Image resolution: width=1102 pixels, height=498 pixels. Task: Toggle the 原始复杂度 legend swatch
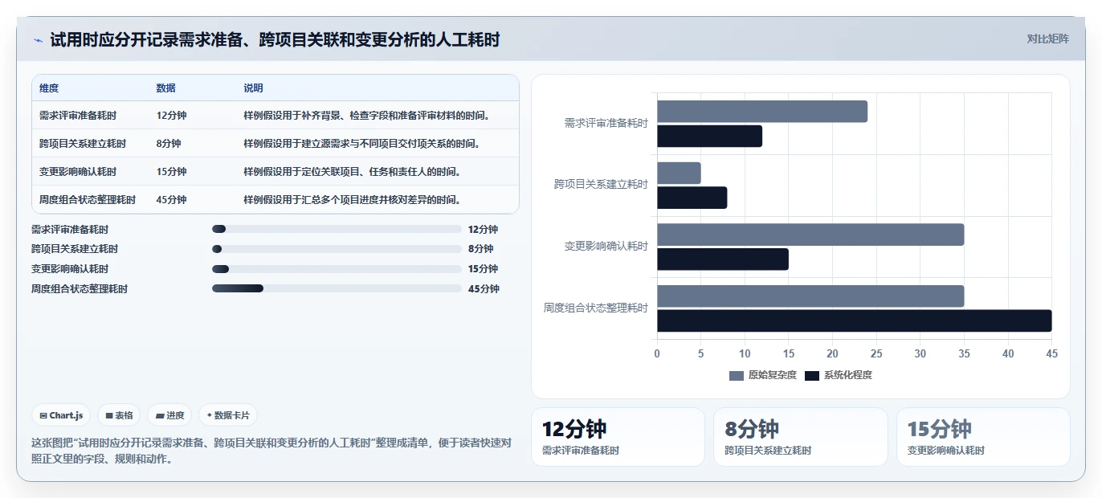point(737,376)
